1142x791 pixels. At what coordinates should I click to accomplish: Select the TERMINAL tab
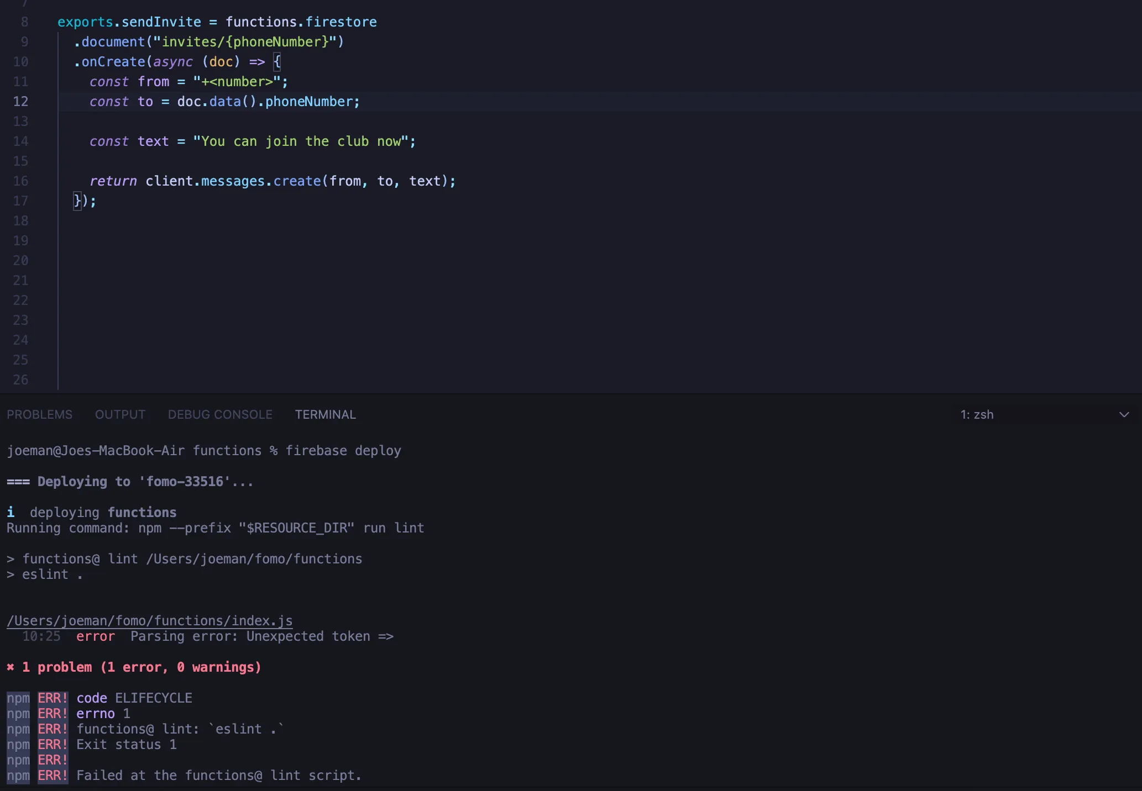coord(325,414)
